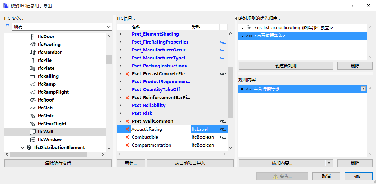The height and width of the screenshot is (184, 376).
Task: Click the IfcSlab icon
Action: [32, 108]
